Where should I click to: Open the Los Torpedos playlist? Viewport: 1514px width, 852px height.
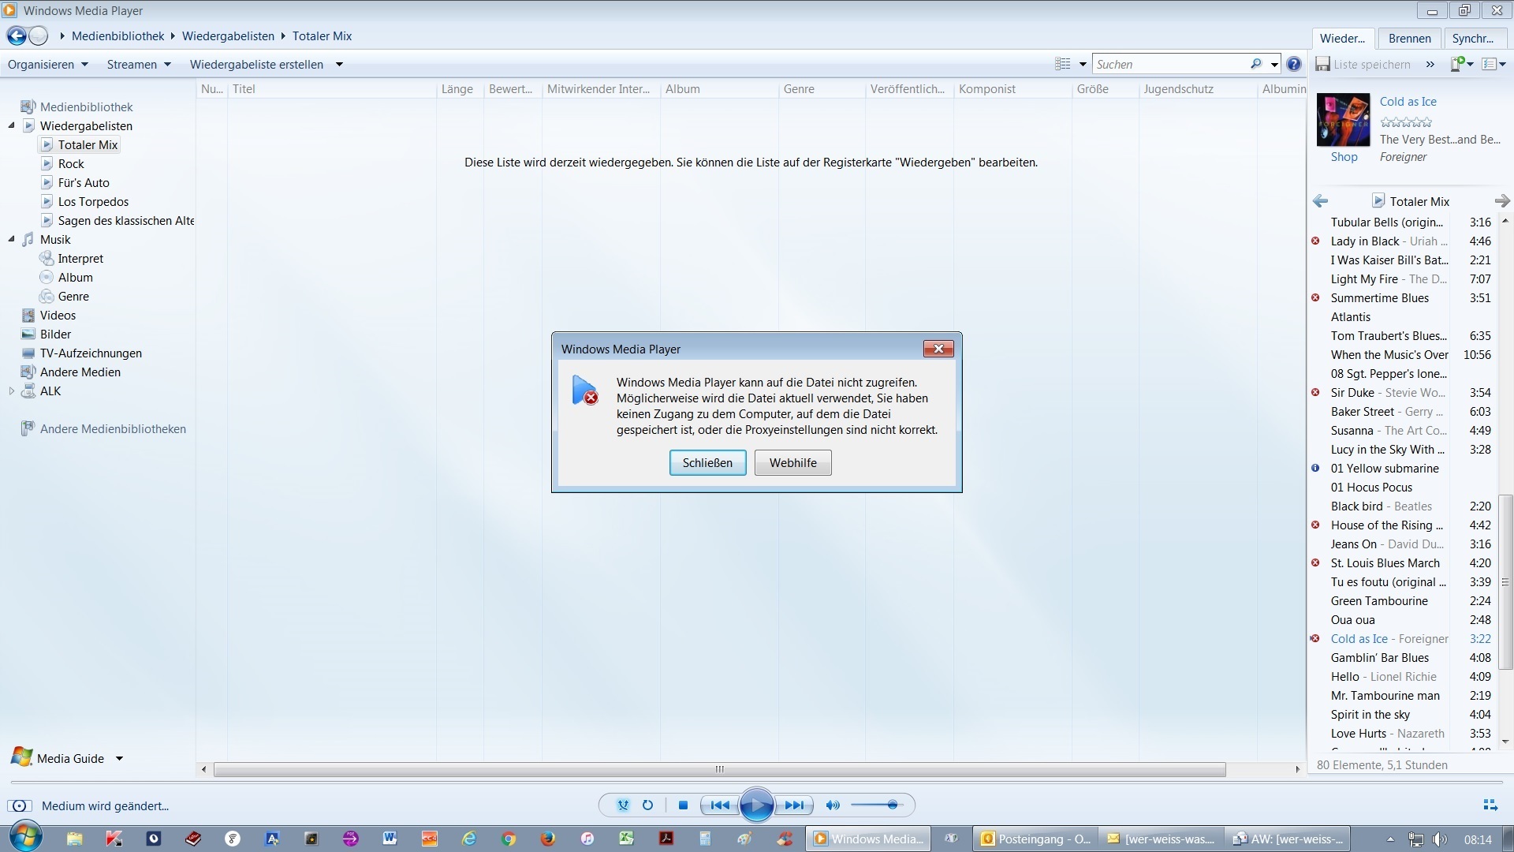pos(93,202)
